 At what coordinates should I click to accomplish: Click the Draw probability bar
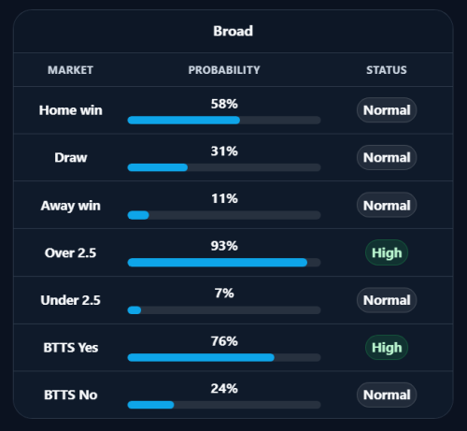pyautogui.click(x=224, y=167)
